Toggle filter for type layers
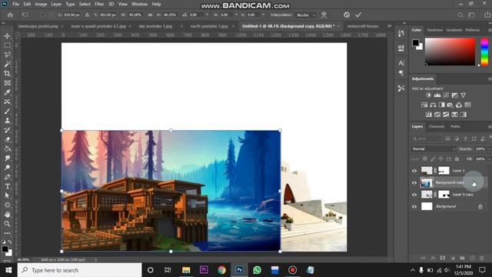This screenshot has width=492, height=277. coord(465,138)
